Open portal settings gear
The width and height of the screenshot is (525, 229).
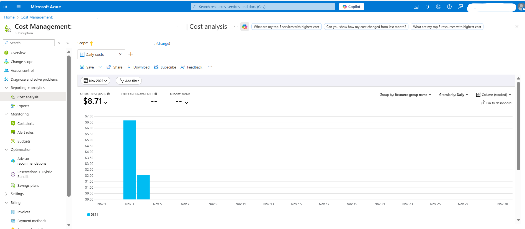coord(438,7)
